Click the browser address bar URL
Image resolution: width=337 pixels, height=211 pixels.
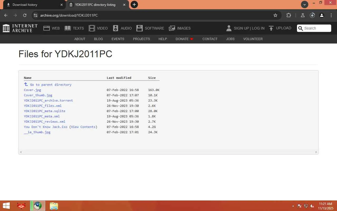tap(69, 15)
